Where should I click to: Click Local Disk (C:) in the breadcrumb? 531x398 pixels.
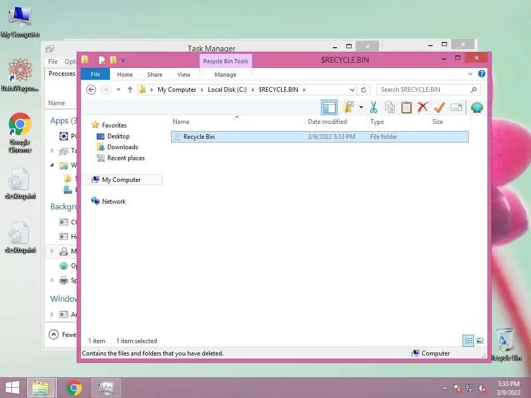227,90
